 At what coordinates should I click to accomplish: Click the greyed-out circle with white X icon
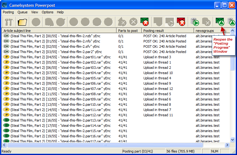133,22
